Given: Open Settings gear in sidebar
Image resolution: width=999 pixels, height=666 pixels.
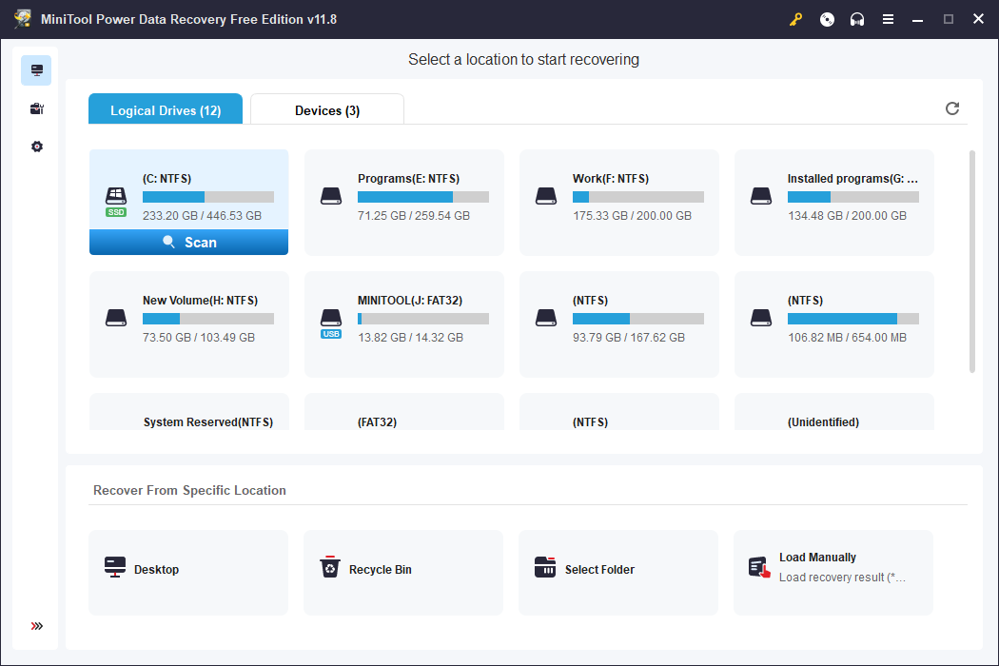Looking at the screenshot, I should pos(36,147).
